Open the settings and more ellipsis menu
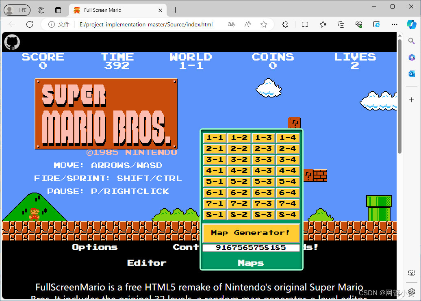 (395, 24)
